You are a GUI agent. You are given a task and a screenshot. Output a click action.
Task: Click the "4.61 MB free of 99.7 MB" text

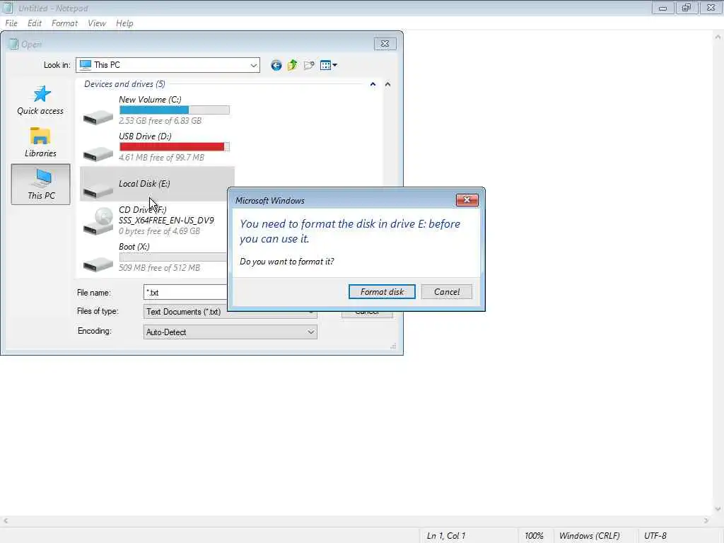161,158
